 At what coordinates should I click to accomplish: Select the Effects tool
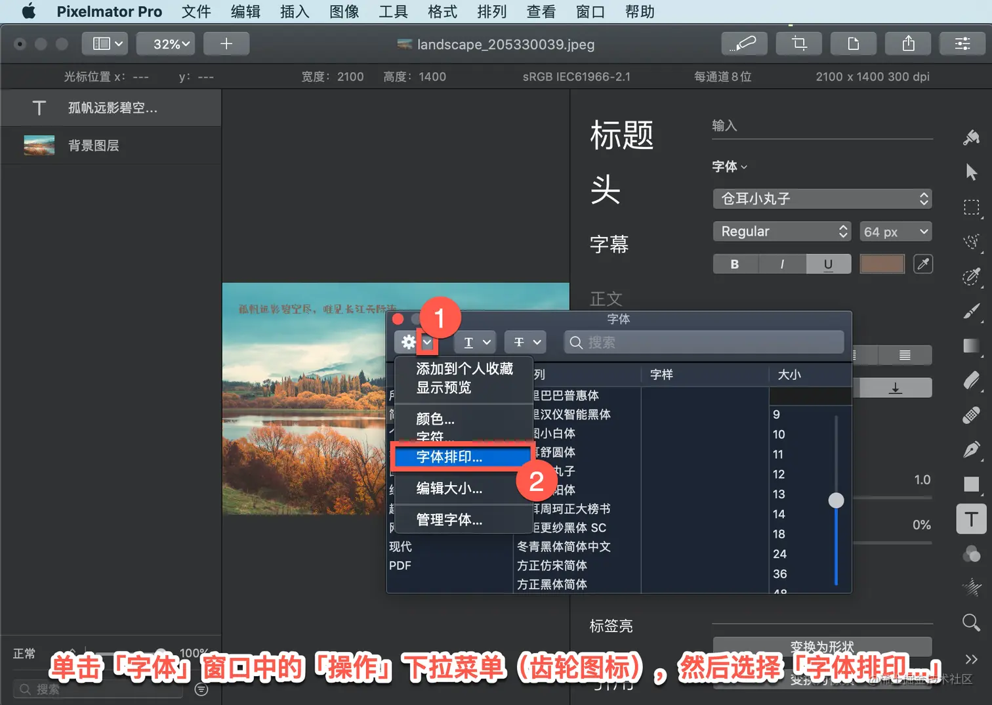click(972, 587)
